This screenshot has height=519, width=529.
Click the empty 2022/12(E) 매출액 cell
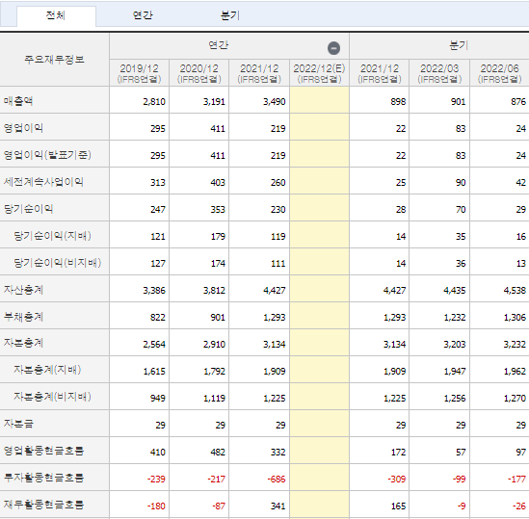pos(319,100)
